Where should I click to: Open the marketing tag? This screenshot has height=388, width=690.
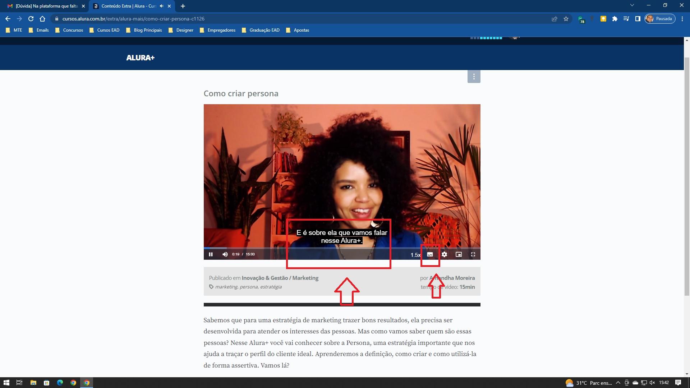pos(226,287)
